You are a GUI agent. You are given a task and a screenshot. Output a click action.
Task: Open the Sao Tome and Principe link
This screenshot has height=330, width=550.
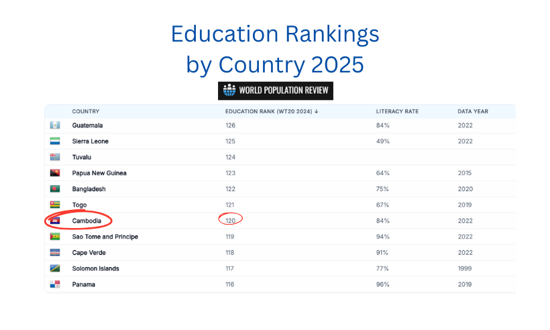(105, 237)
